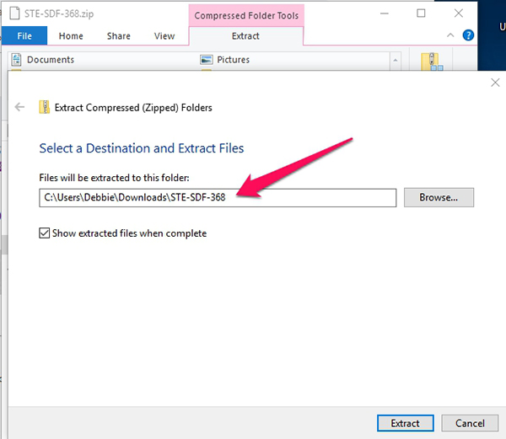506x439 pixels.
Task: Select the Extract ribbon tab
Action: pos(245,36)
